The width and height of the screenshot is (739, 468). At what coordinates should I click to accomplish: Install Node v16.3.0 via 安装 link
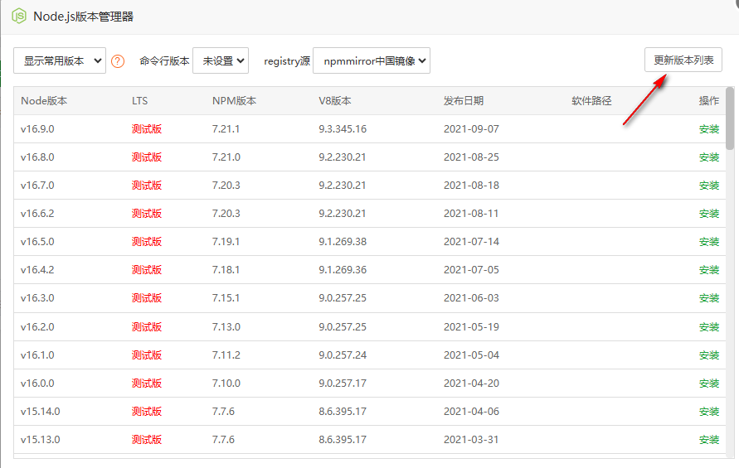pyautogui.click(x=709, y=298)
